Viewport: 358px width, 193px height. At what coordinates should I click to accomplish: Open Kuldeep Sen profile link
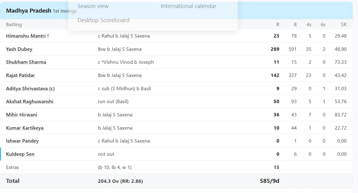tap(20, 154)
